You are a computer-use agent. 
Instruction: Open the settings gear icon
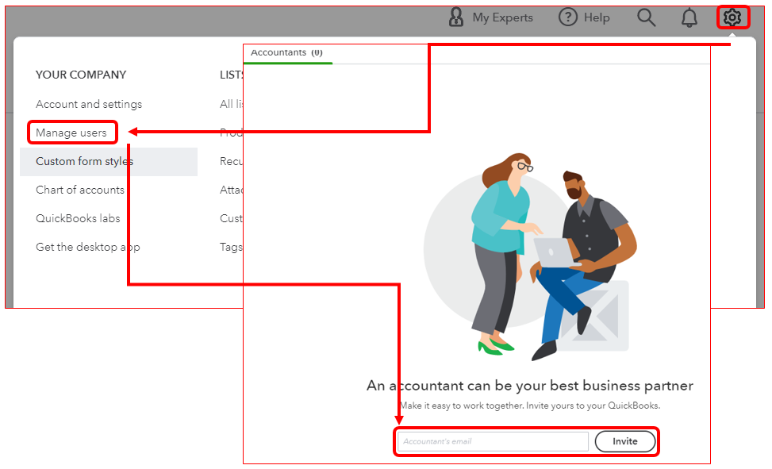(732, 17)
